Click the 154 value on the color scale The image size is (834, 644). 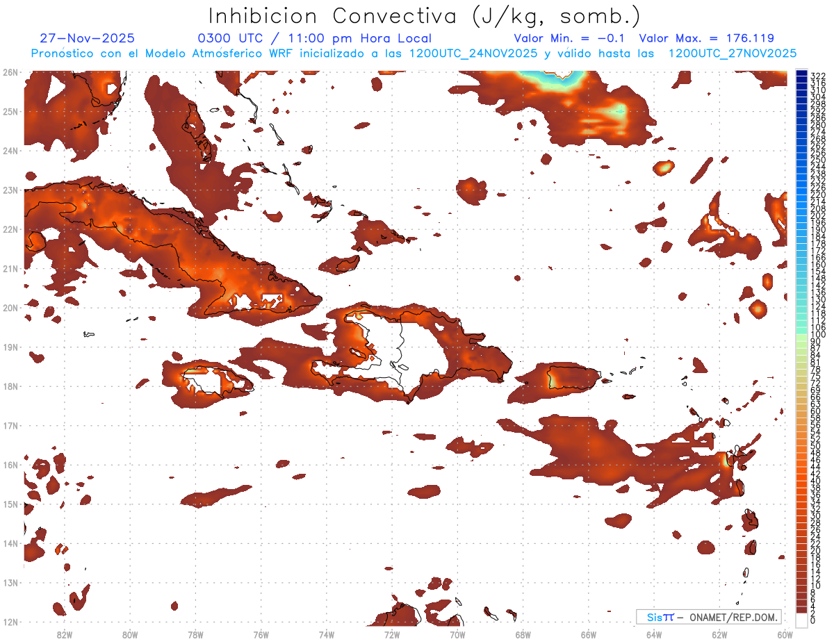tap(818, 272)
